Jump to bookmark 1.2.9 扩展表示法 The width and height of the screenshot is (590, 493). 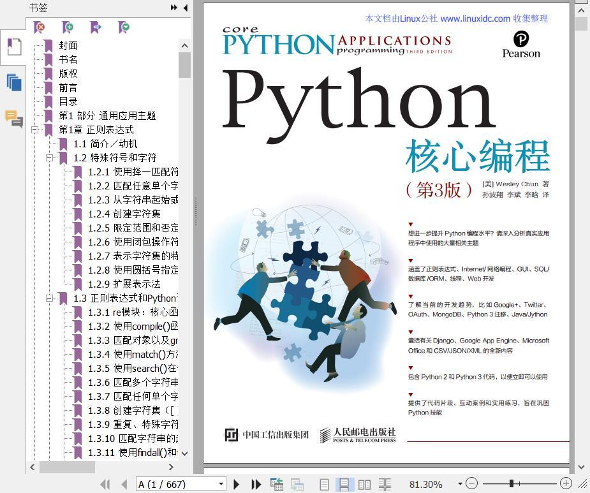(124, 284)
